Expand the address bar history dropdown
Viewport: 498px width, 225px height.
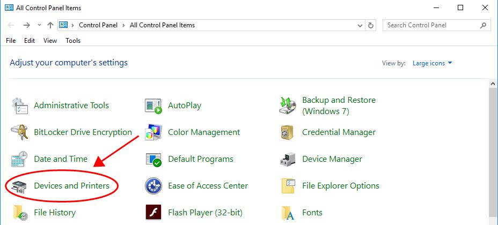point(360,26)
